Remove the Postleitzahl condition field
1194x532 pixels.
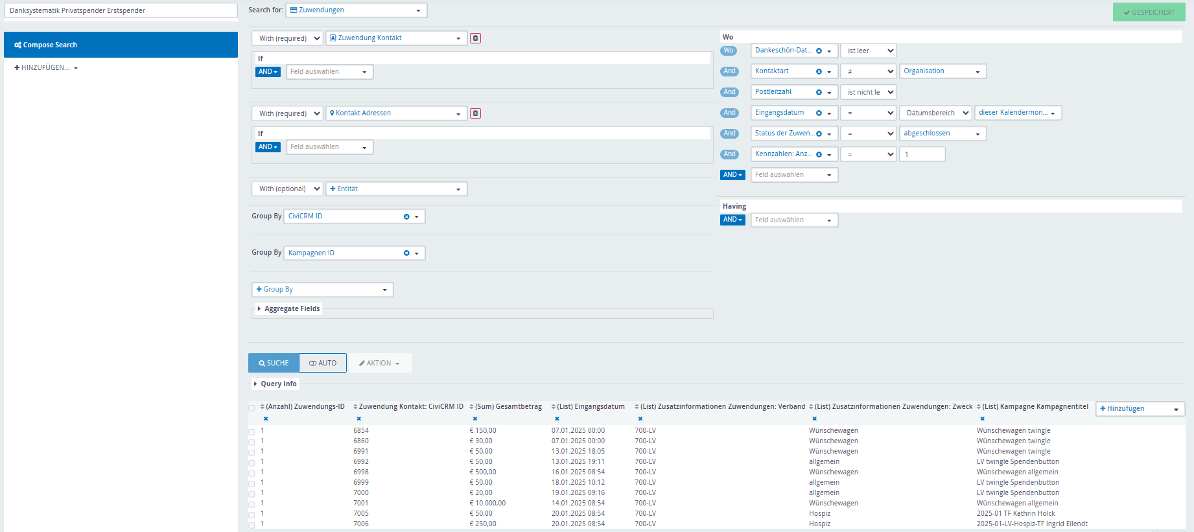pos(819,93)
